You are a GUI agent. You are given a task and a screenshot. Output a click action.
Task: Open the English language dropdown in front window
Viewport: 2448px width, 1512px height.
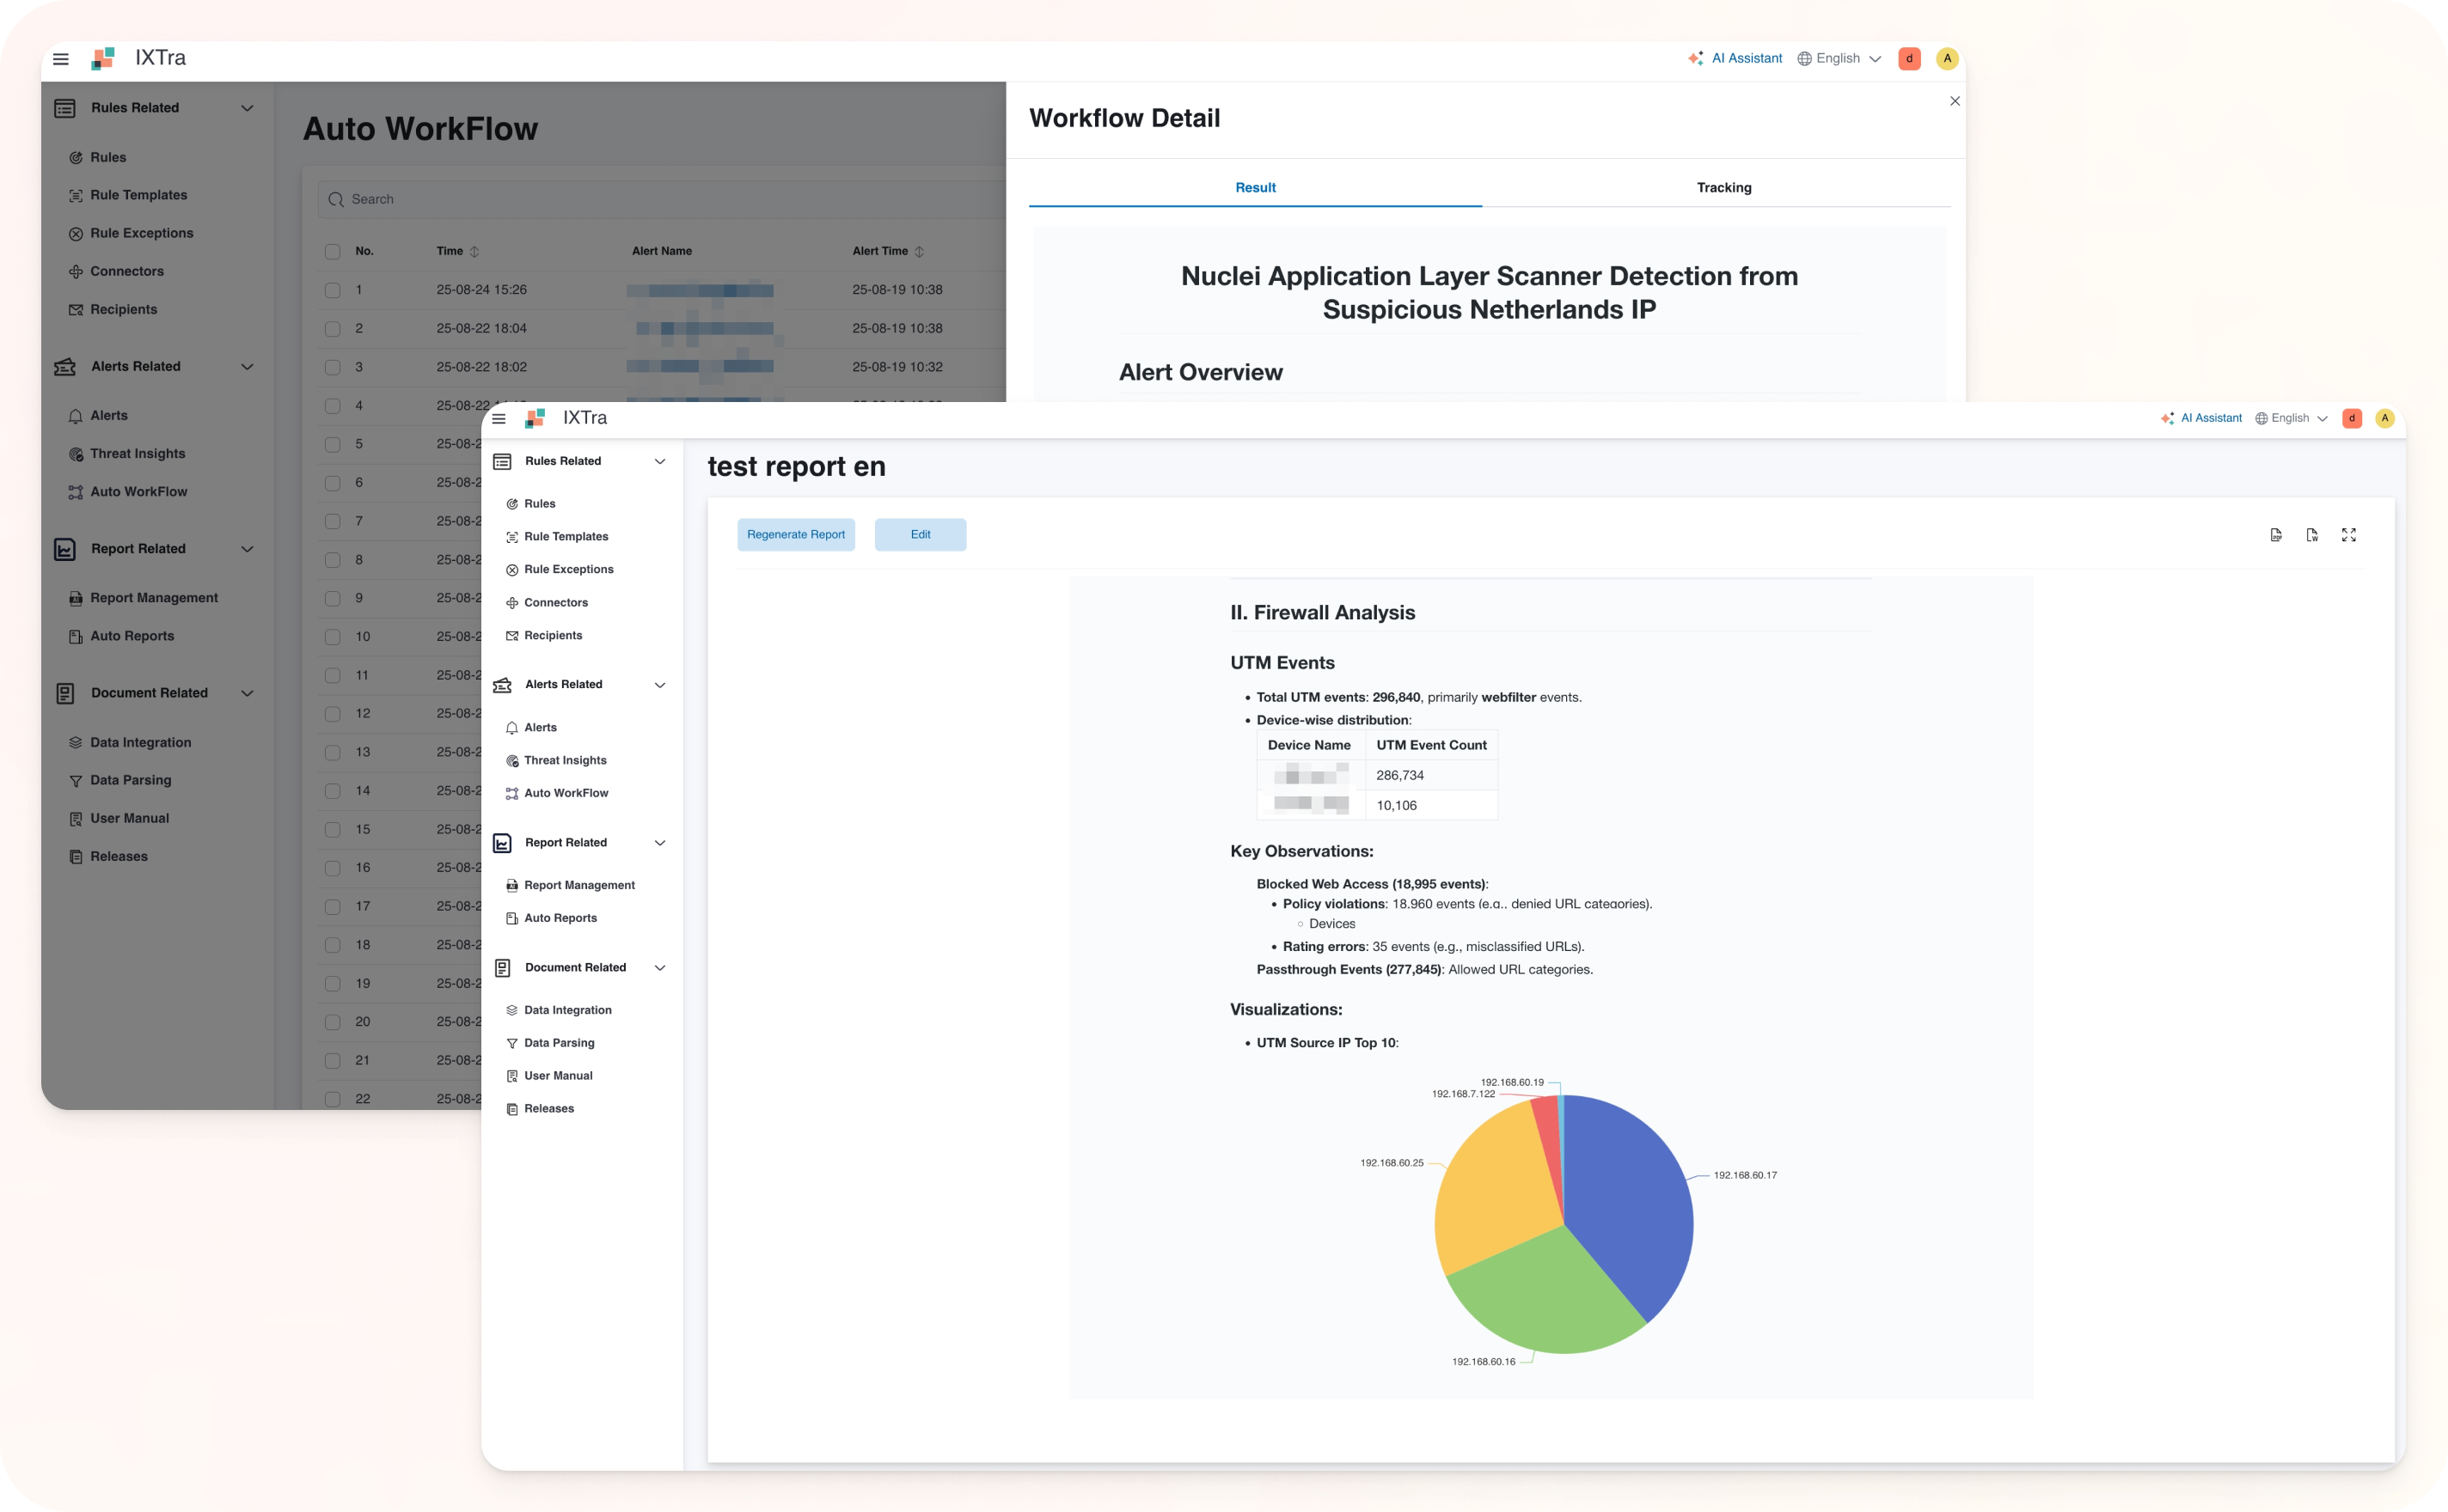click(x=2291, y=418)
